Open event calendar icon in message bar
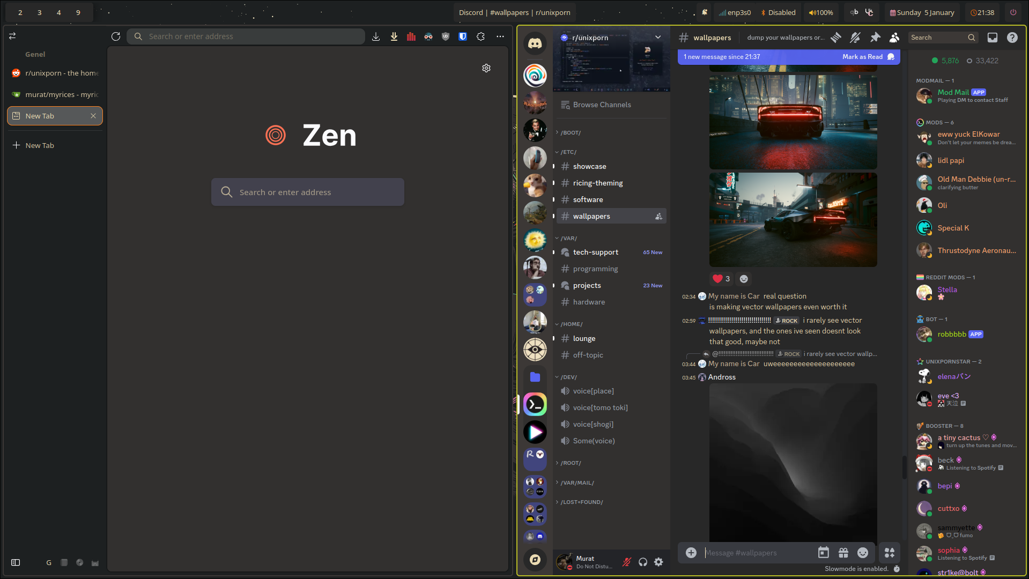Image resolution: width=1029 pixels, height=579 pixels. point(824,553)
